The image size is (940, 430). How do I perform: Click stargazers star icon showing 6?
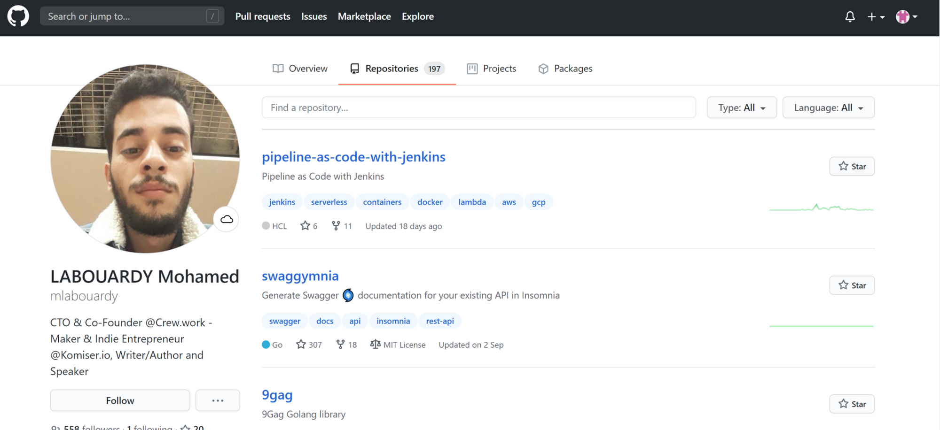click(x=305, y=226)
